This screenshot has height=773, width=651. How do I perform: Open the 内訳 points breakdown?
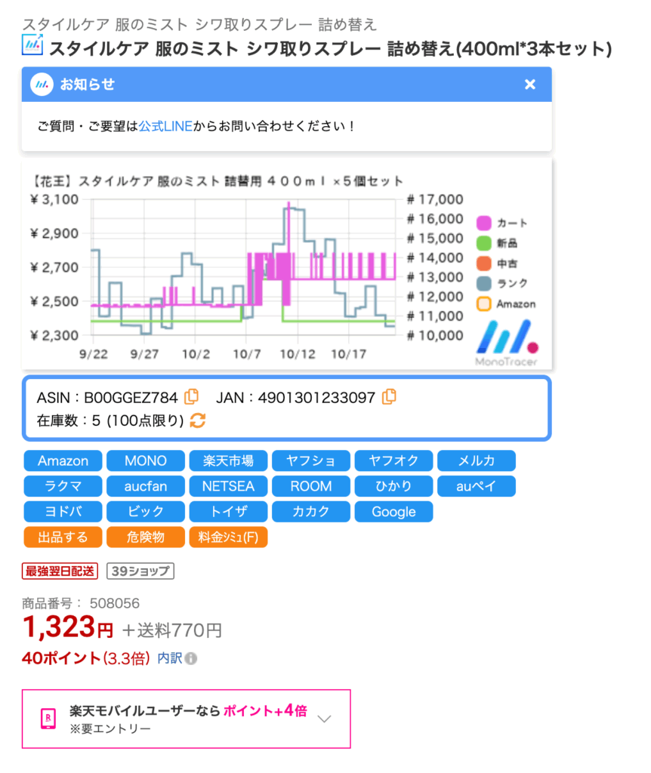point(170,658)
